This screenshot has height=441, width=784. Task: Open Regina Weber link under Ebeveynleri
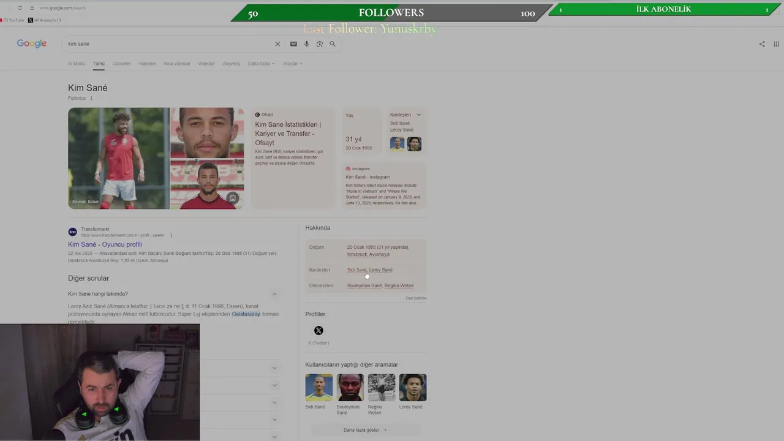[399, 285]
